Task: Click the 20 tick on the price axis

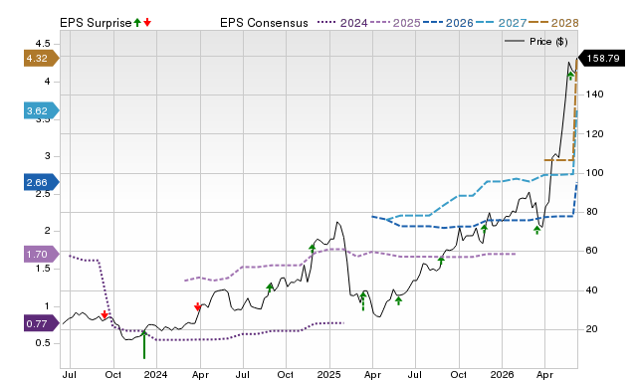Action: tap(591, 329)
